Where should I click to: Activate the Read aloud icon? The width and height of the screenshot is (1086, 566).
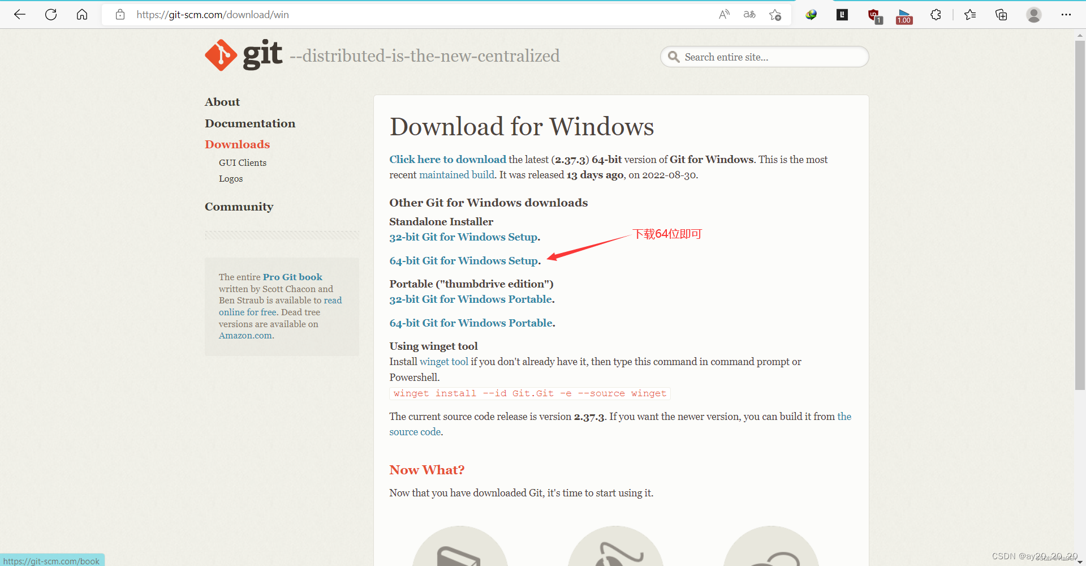point(724,15)
